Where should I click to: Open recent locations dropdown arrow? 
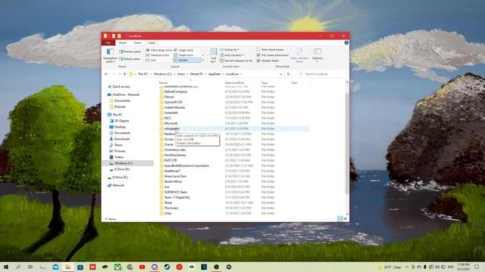click(120, 74)
